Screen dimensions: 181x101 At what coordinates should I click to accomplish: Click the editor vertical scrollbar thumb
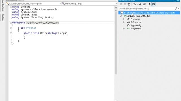(x=116, y=43)
